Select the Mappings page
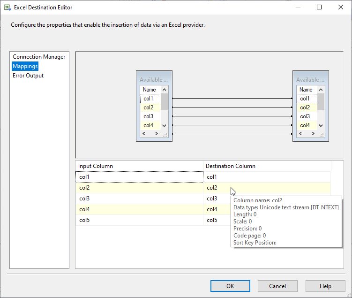Viewport: 352px width, 298px height. 25,66
